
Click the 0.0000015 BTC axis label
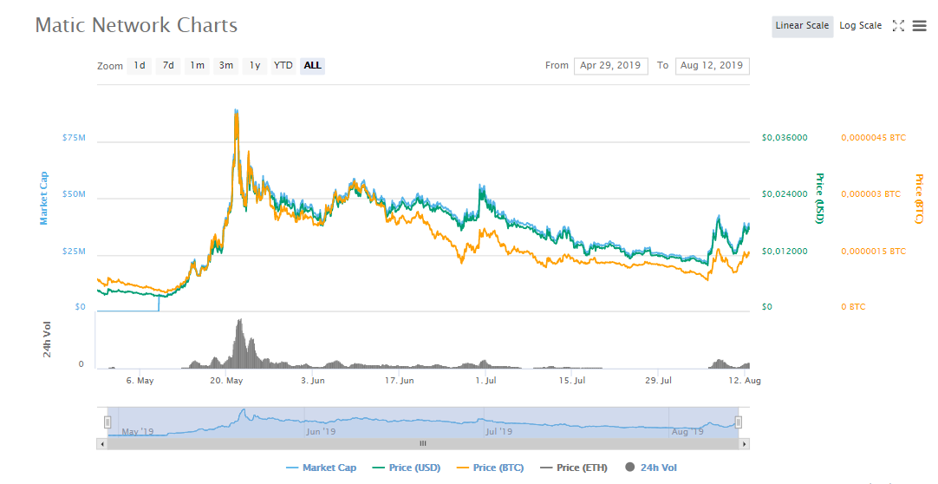[873, 252]
